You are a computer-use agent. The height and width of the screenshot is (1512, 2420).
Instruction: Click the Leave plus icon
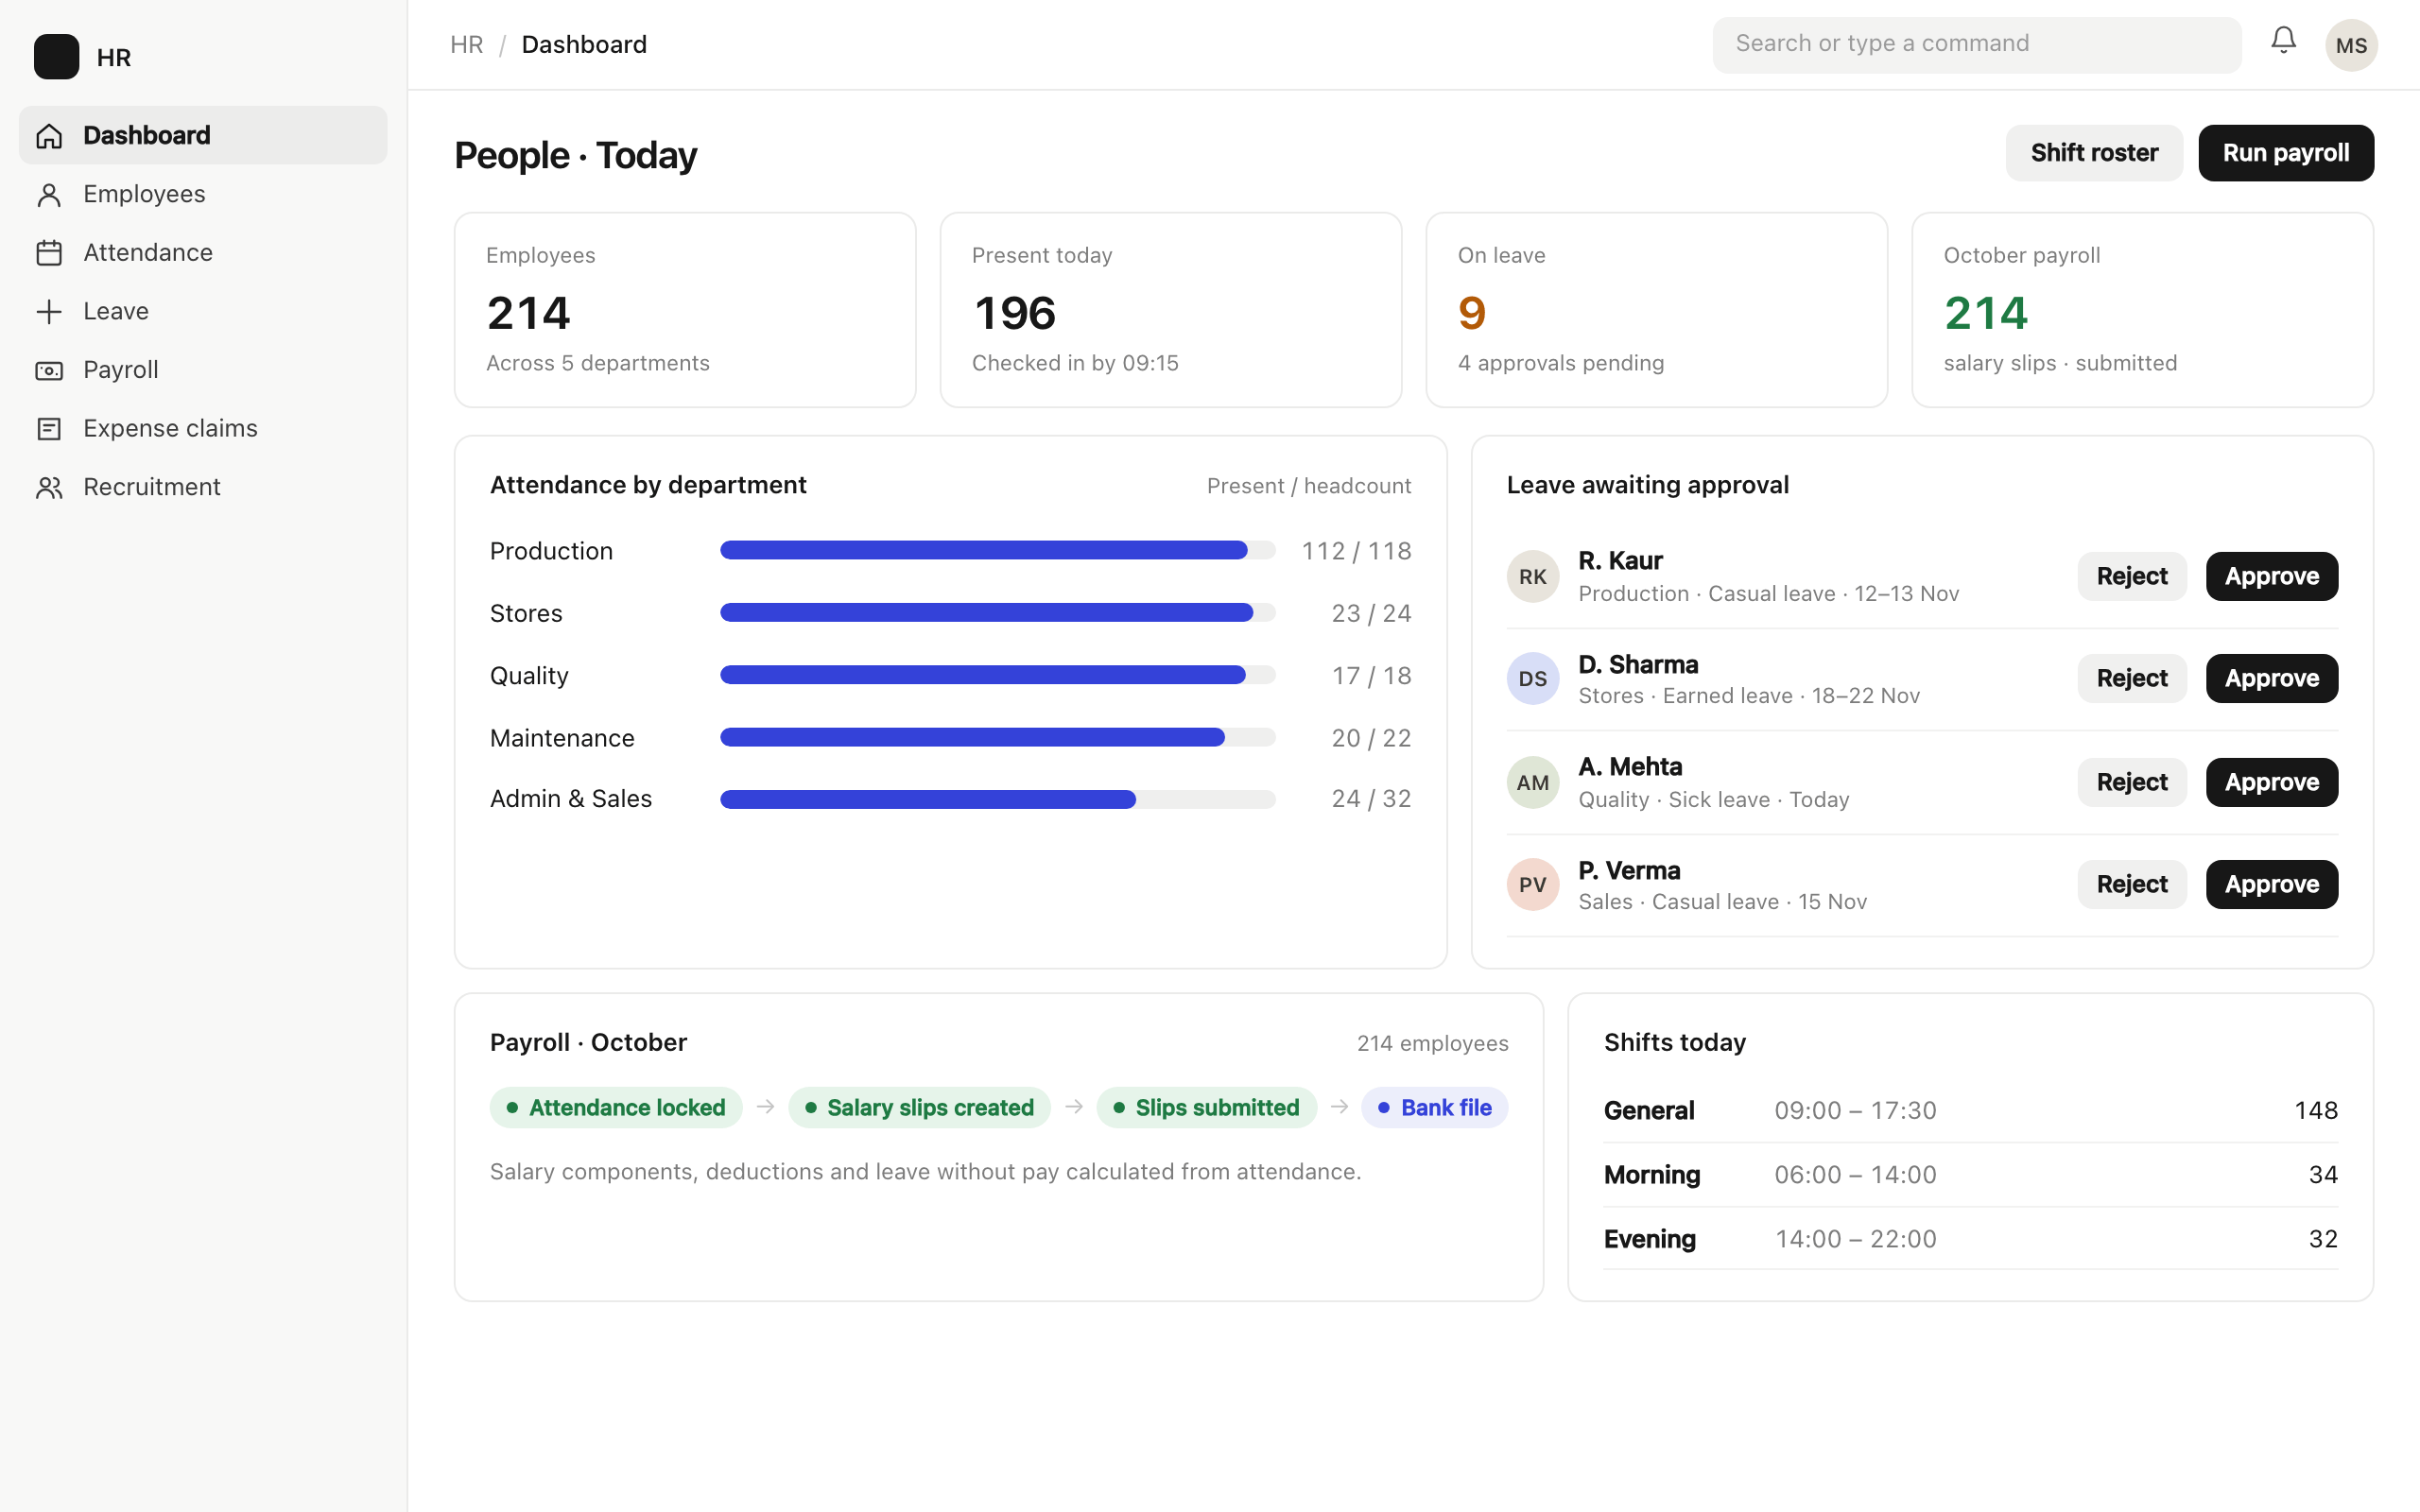[x=49, y=312]
